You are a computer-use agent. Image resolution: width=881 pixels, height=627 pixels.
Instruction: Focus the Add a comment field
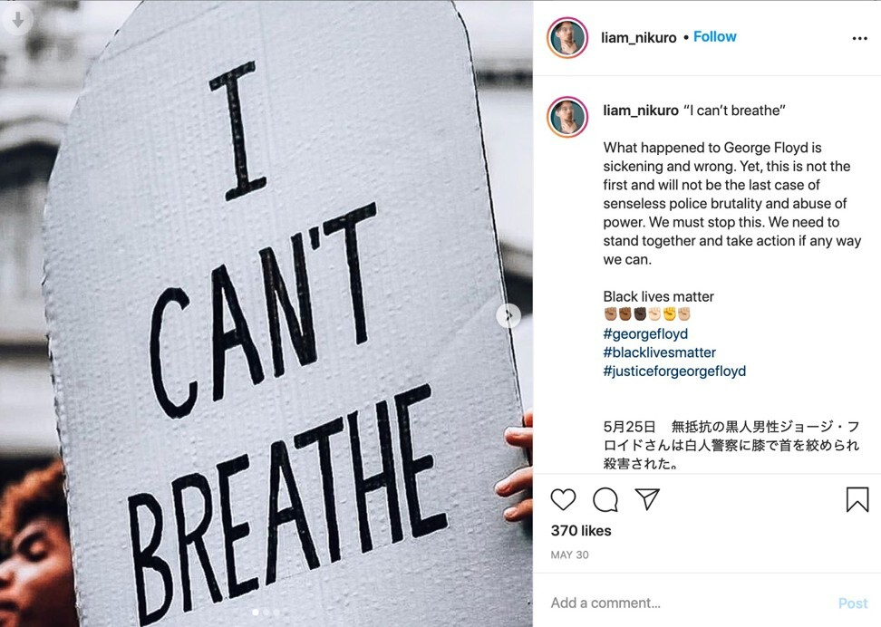click(x=688, y=603)
